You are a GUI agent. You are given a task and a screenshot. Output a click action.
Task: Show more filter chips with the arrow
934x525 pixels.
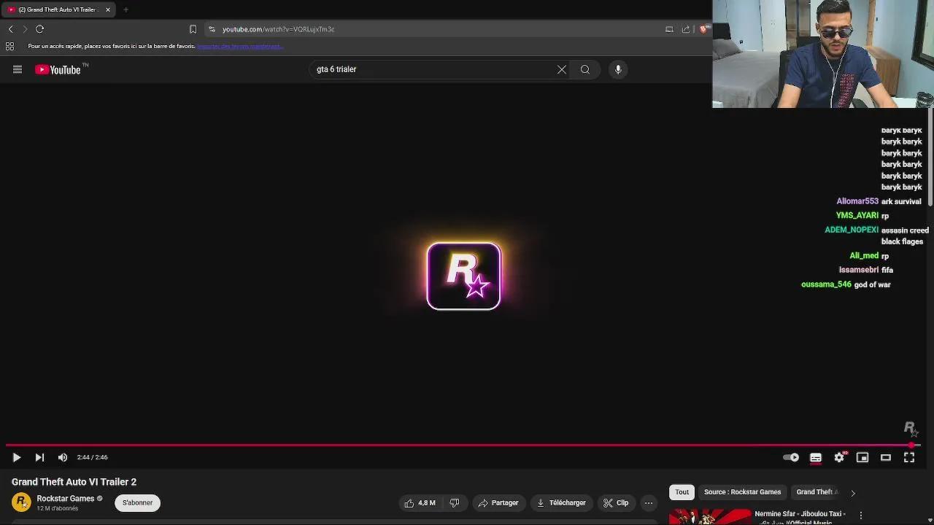[852, 493]
